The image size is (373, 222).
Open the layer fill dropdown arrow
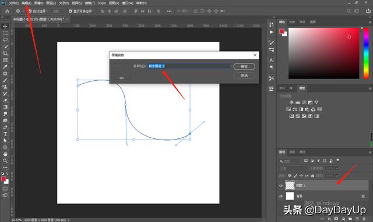[x=337, y=176]
